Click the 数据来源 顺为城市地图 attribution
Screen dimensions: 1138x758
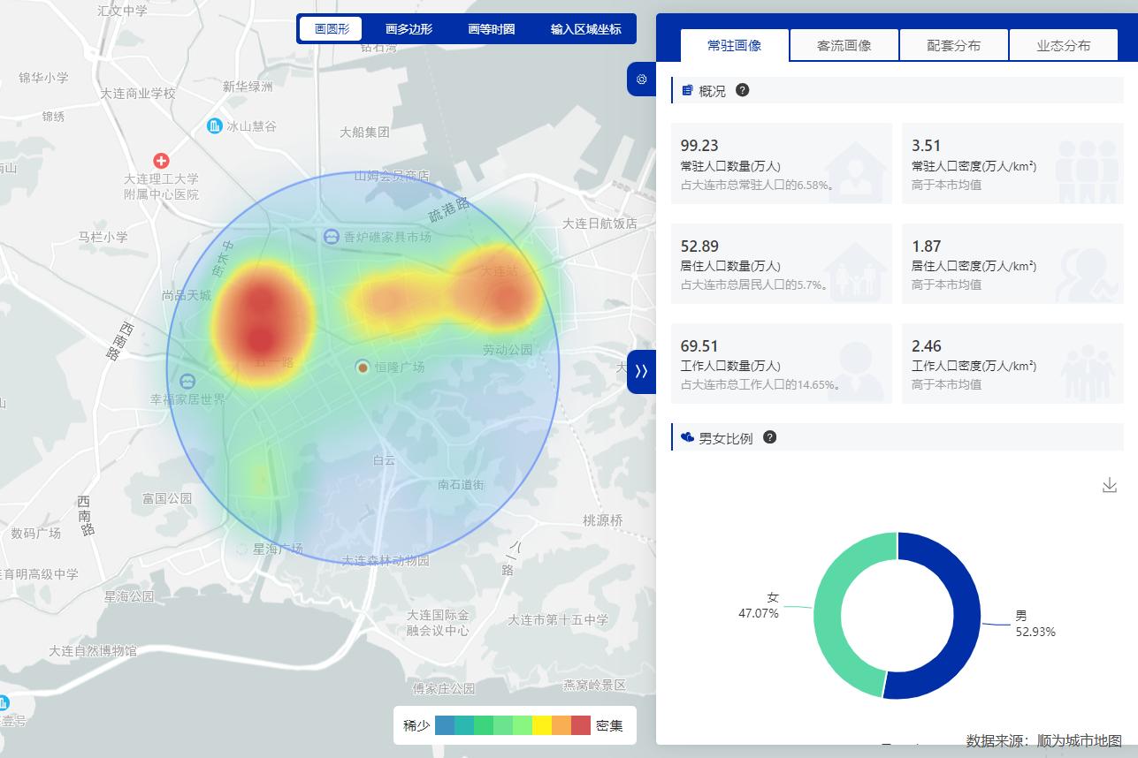pos(1044,740)
